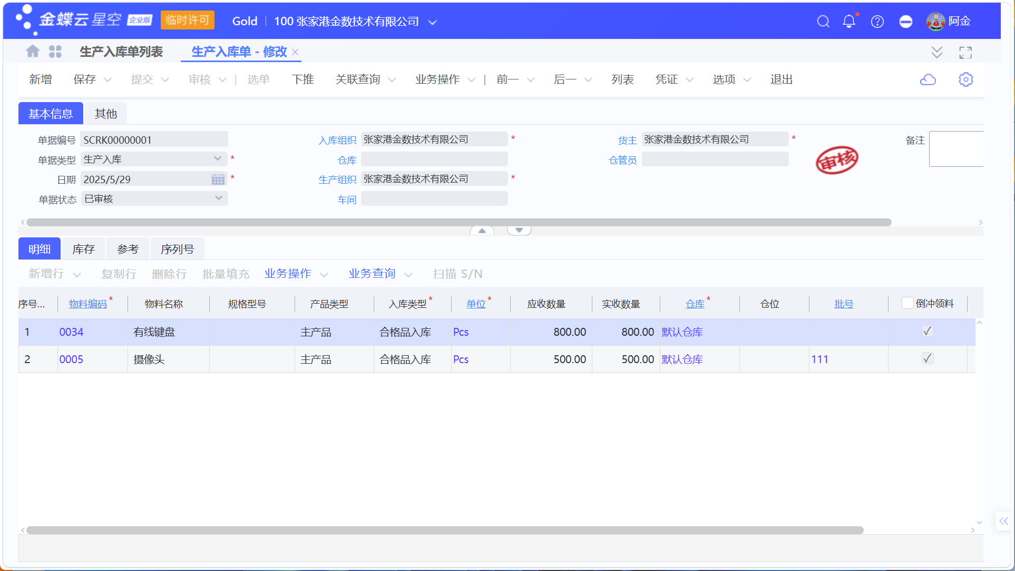Open the 单据类型 dropdown
1015x571 pixels.
pos(218,159)
